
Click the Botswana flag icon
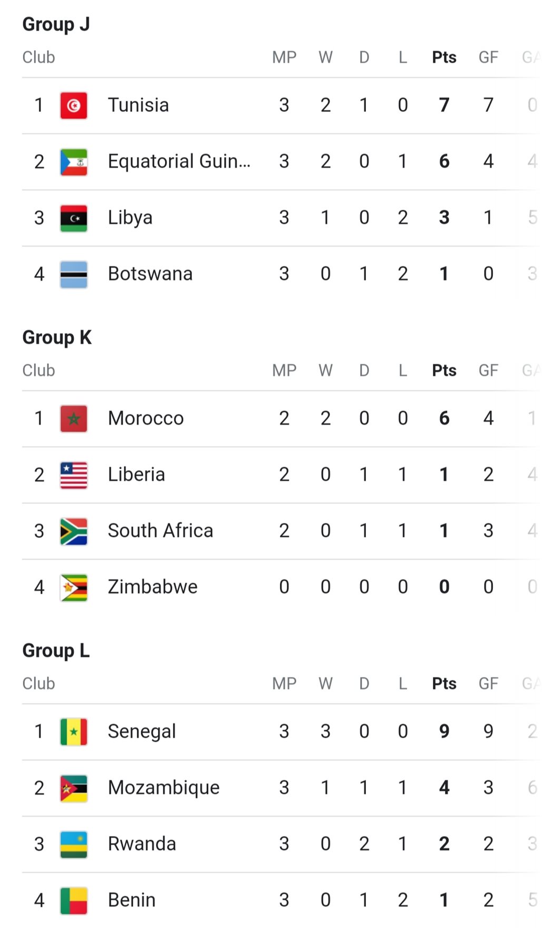tap(74, 274)
